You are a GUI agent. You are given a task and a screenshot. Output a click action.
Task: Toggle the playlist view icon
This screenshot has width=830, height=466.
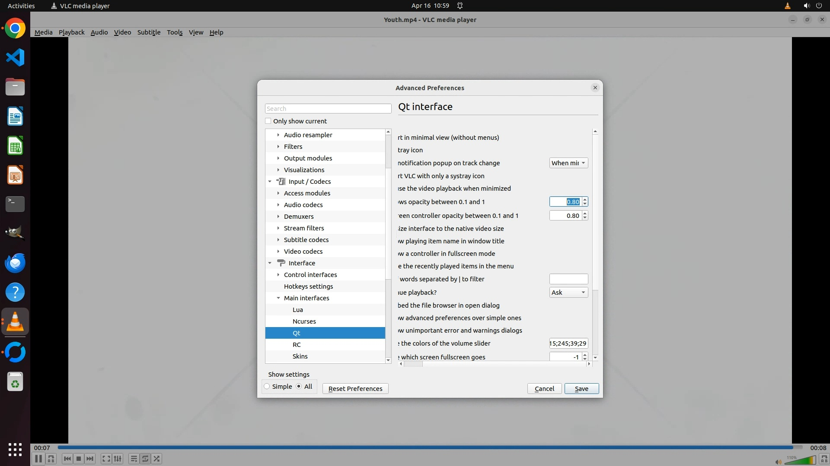tap(134, 459)
